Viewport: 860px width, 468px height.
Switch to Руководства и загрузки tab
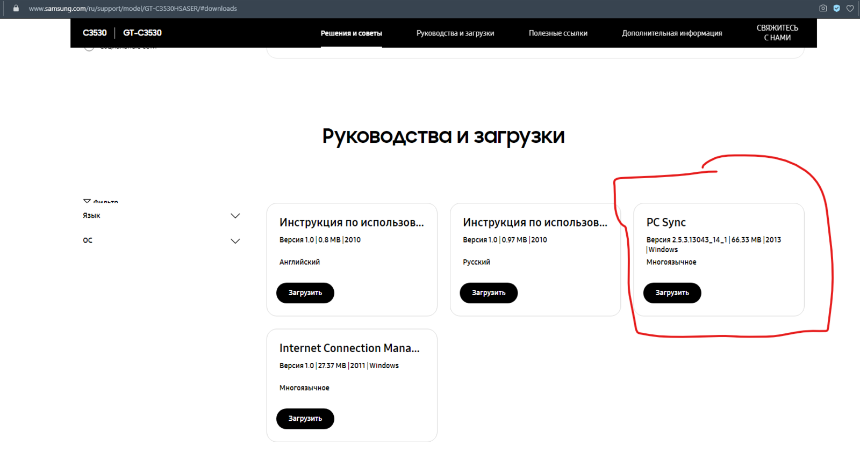[455, 33]
